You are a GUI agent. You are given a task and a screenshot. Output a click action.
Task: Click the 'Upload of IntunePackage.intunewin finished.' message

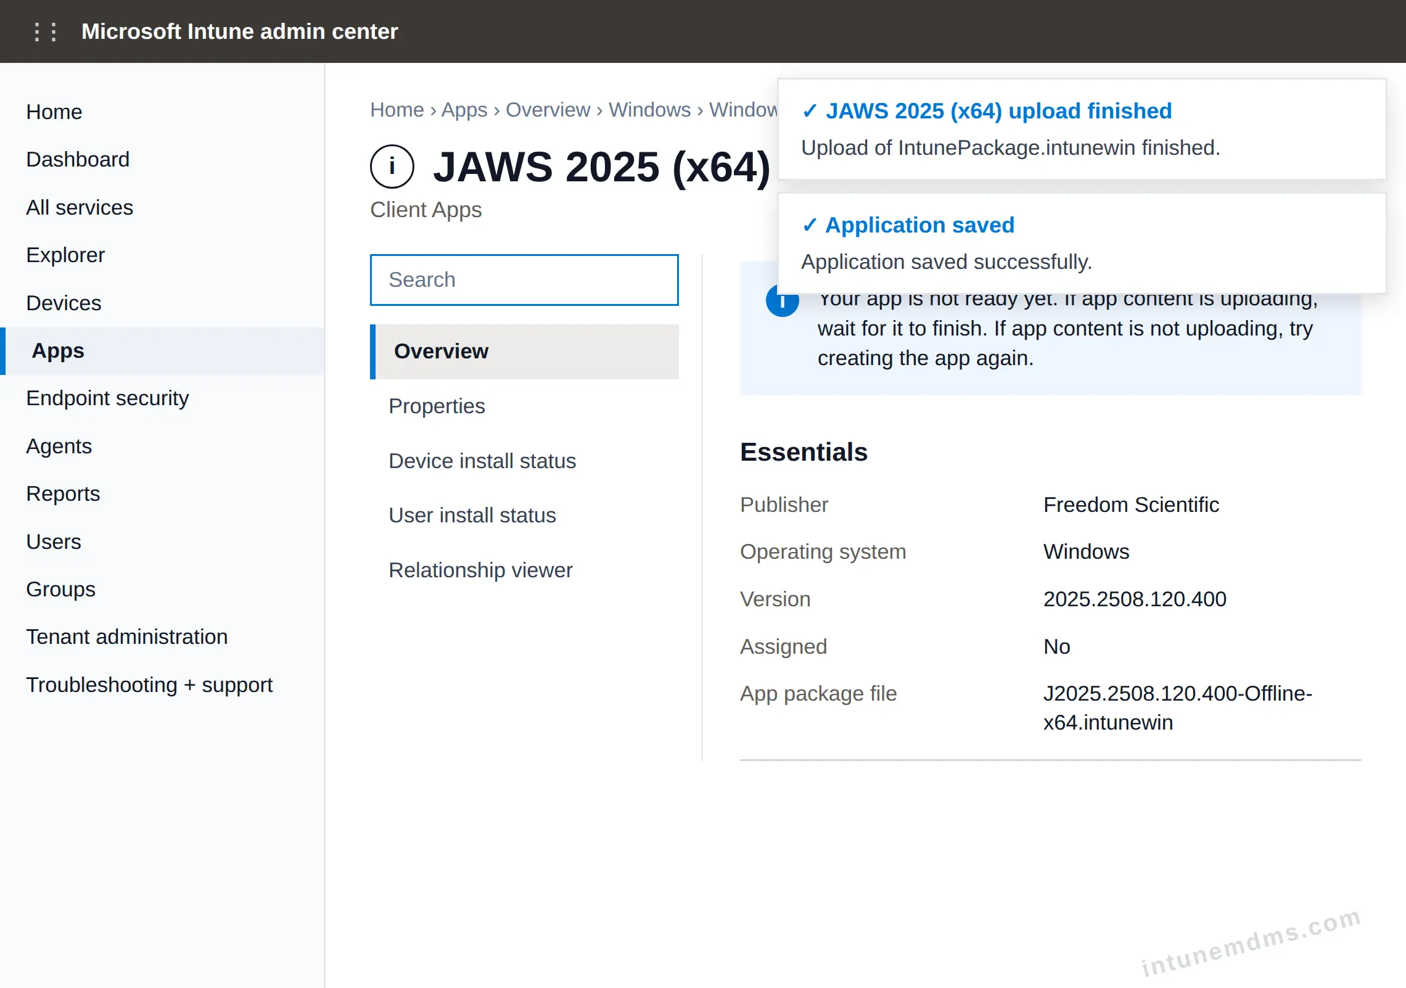(1011, 148)
